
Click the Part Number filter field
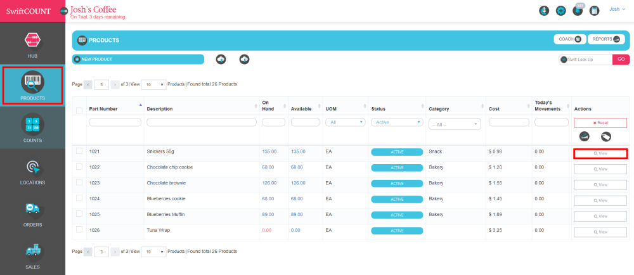click(x=115, y=122)
